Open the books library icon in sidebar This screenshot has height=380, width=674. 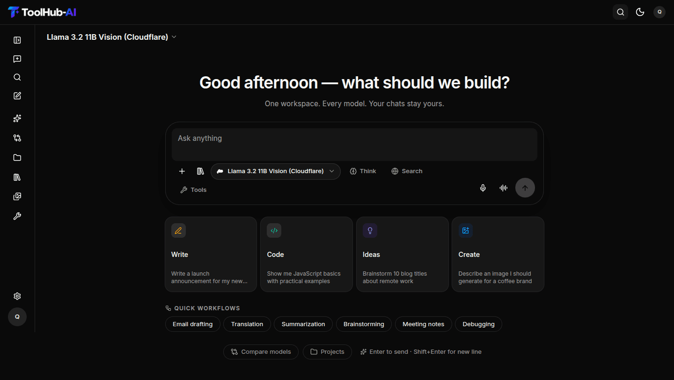coord(17,177)
